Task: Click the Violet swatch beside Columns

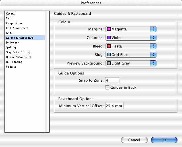Action: (109, 38)
